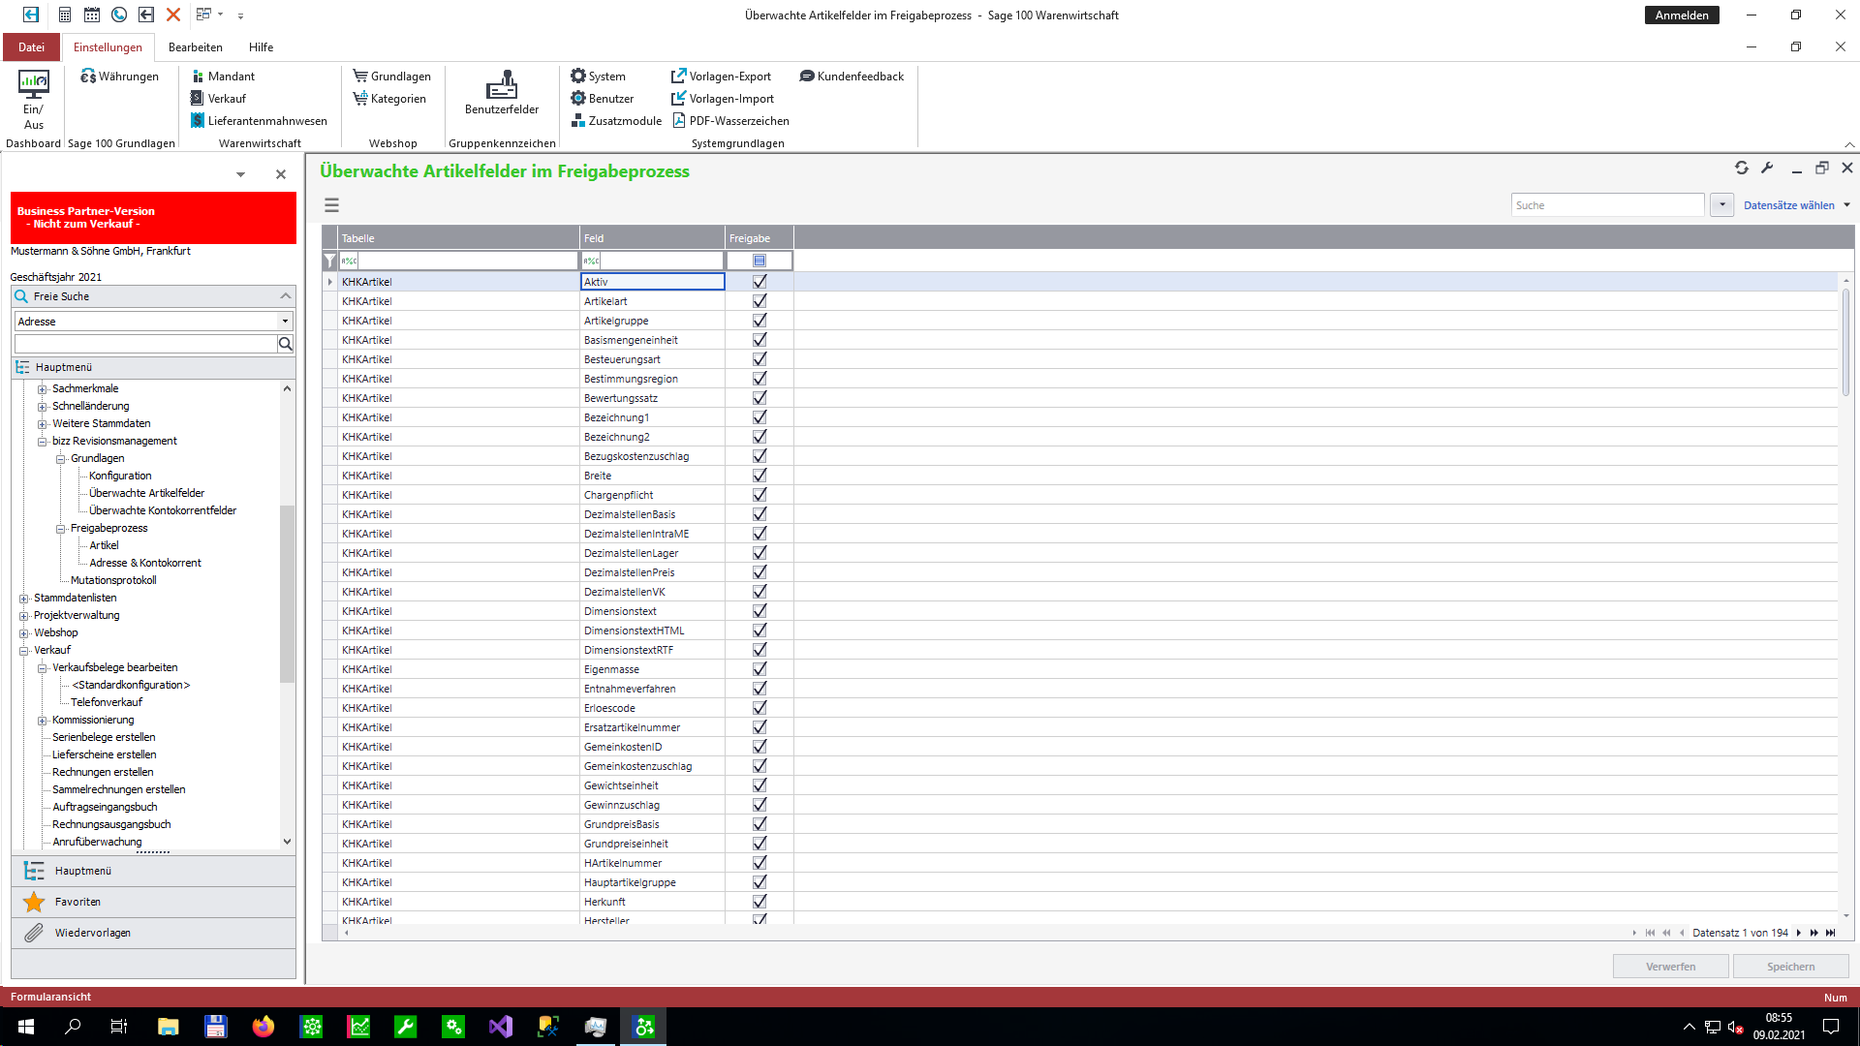
Task: Click the filter funnel icon in filter row
Action: [330, 261]
